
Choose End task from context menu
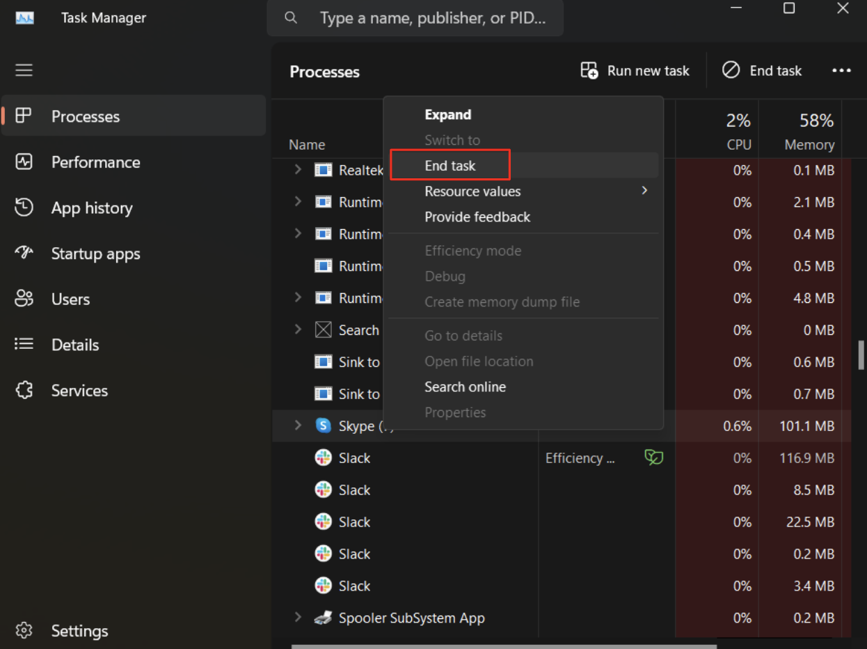450,165
